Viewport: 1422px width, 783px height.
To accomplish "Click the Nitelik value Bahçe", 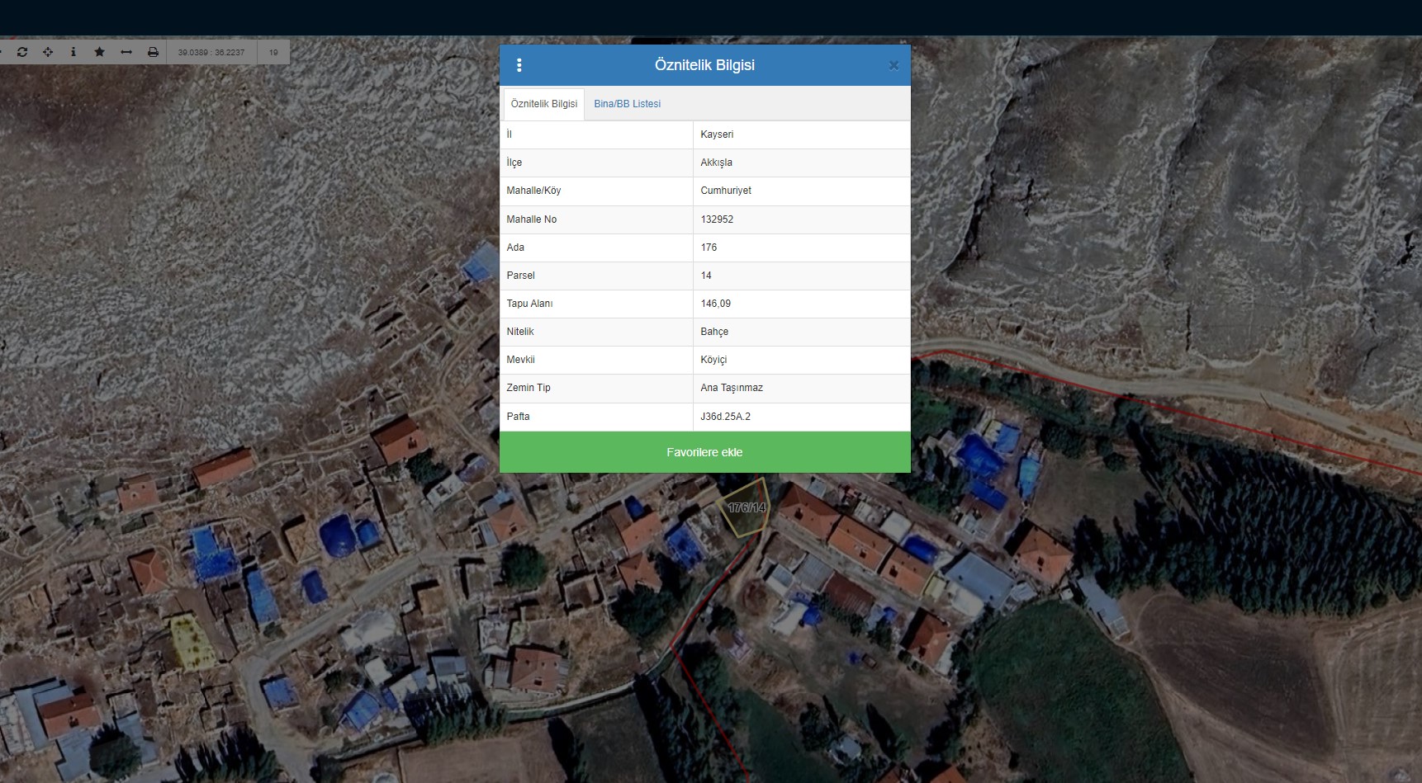I will 714,332.
